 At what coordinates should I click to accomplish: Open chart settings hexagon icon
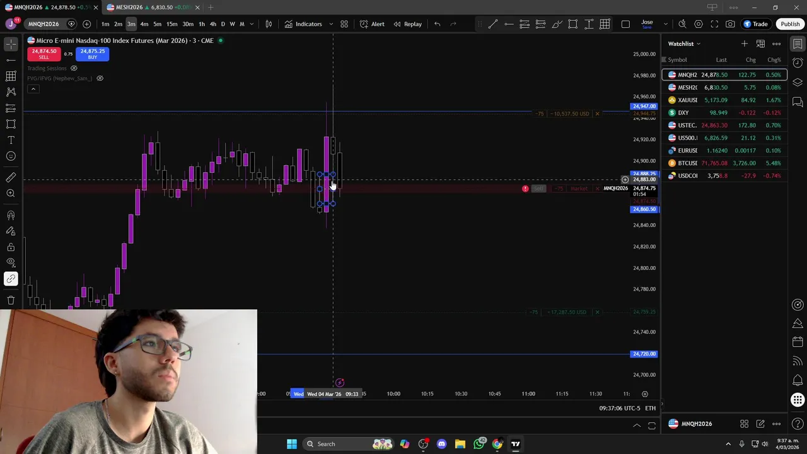(x=699, y=24)
